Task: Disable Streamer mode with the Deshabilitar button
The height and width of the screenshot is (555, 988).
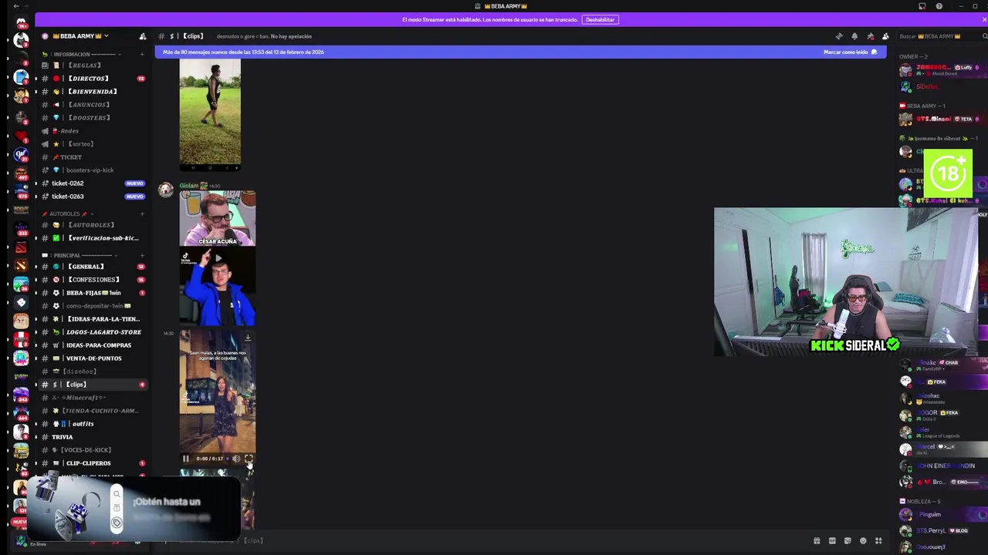Action: tap(600, 19)
